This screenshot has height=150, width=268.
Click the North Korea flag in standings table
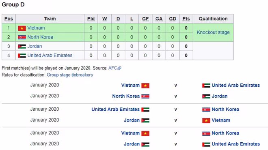pos(22,37)
